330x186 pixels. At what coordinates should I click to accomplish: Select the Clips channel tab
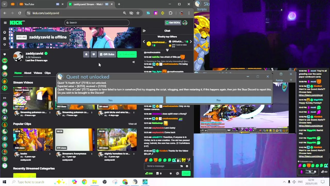pos(47,73)
